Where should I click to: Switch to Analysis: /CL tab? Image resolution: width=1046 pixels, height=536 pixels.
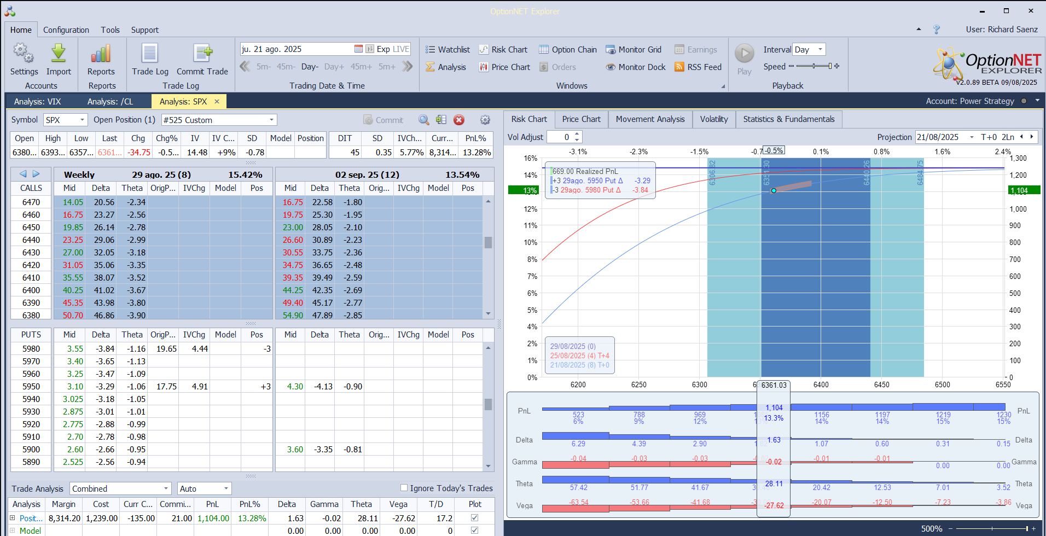110,102
